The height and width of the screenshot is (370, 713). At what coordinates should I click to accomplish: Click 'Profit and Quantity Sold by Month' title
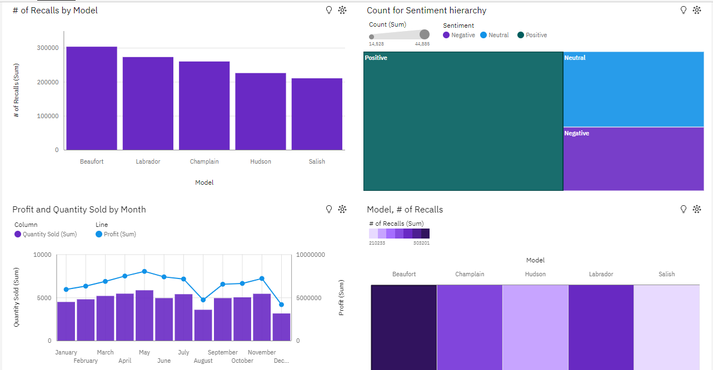pyautogui.click(x=79, y=209)
